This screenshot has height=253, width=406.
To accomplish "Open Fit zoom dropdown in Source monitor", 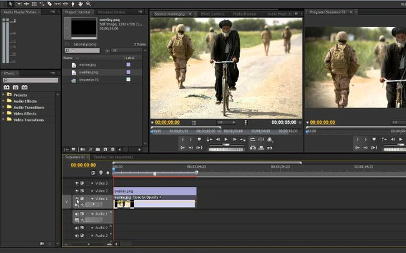I will pos(226,123).
